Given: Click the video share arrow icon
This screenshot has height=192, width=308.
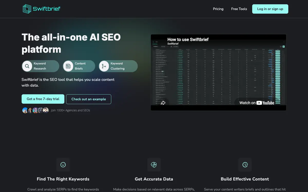Looking at the screenshot, I should tap(163, 103).
